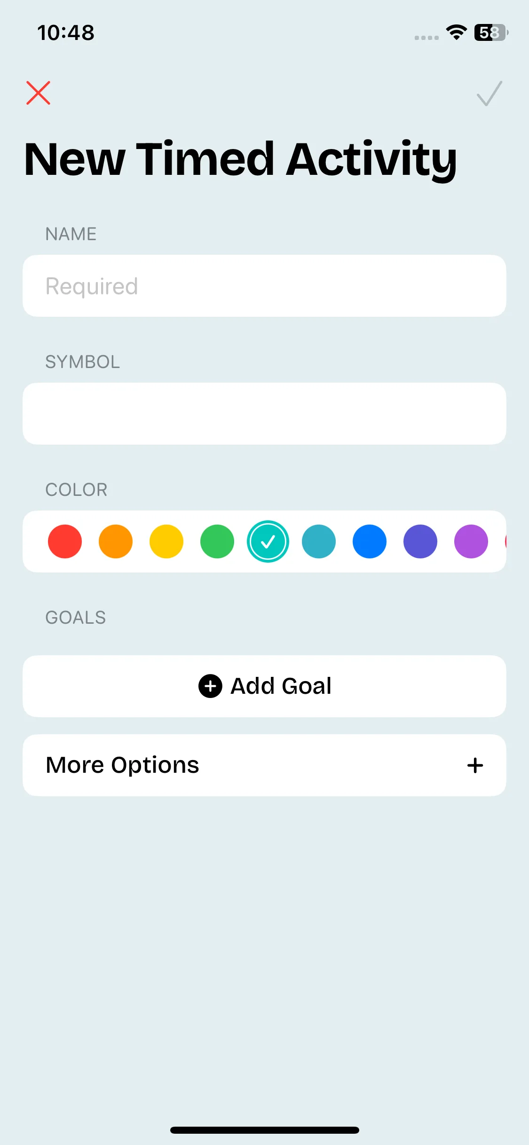Choose the orange color swatch
Viewport: 529px width, 1145px height.
116,541
